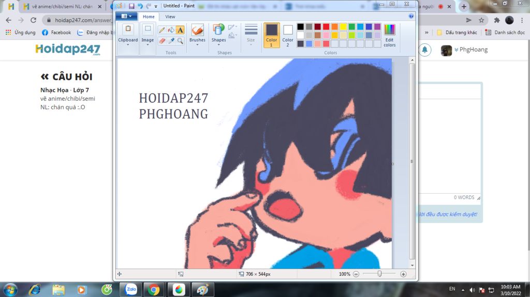Redo action in Paint title bar

point(148,6)
